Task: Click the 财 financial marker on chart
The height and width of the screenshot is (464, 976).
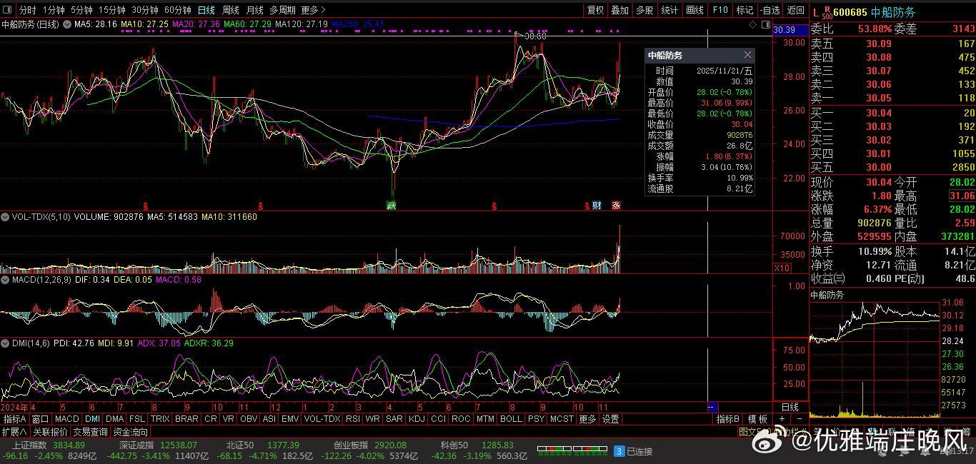Action: coord(597,206)
